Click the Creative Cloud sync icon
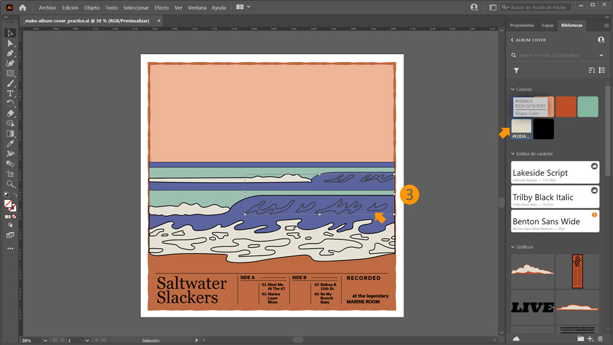Viewport: 613px width, 345px height. click(x=516, y=339)
